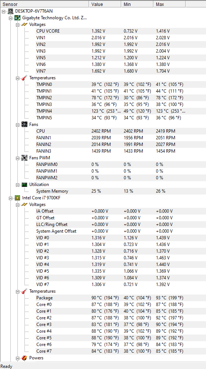Click the Gigabyte motherboard icon
The height and width of the screenshot is (369, 206).
(17, 18)
